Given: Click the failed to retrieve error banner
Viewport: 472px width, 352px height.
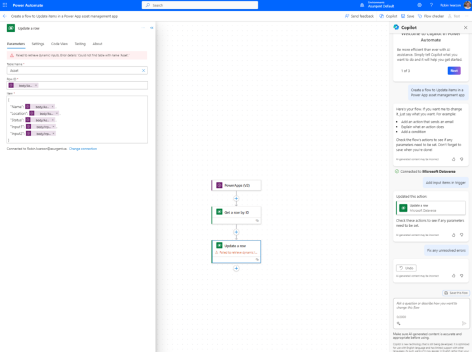Looking at the screenshot, I should [77, 56].
